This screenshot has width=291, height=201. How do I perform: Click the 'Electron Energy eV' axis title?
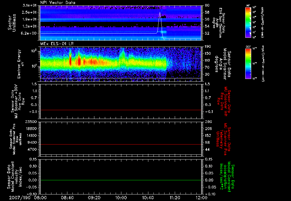(21, 64)
